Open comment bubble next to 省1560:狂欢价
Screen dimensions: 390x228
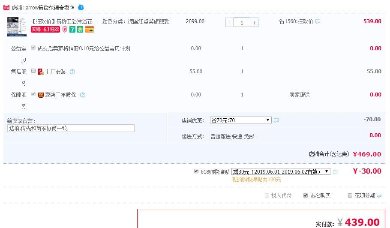318,21
